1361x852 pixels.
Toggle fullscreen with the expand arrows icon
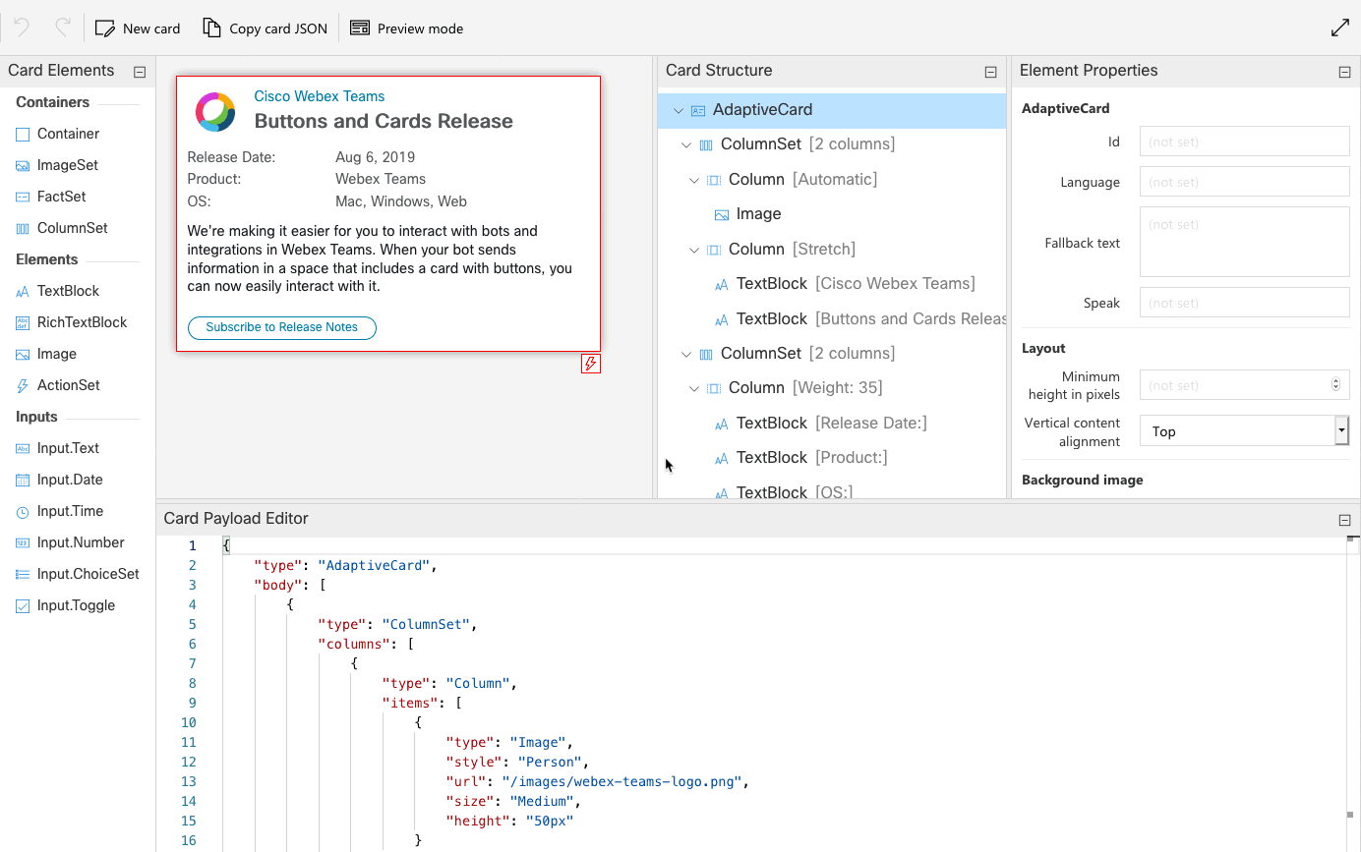tap(1339, 28)
